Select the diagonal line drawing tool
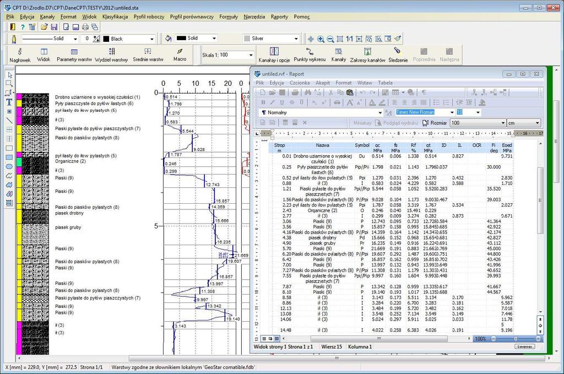The width and height of the screenshot is (564, 374). coord(9,121)
